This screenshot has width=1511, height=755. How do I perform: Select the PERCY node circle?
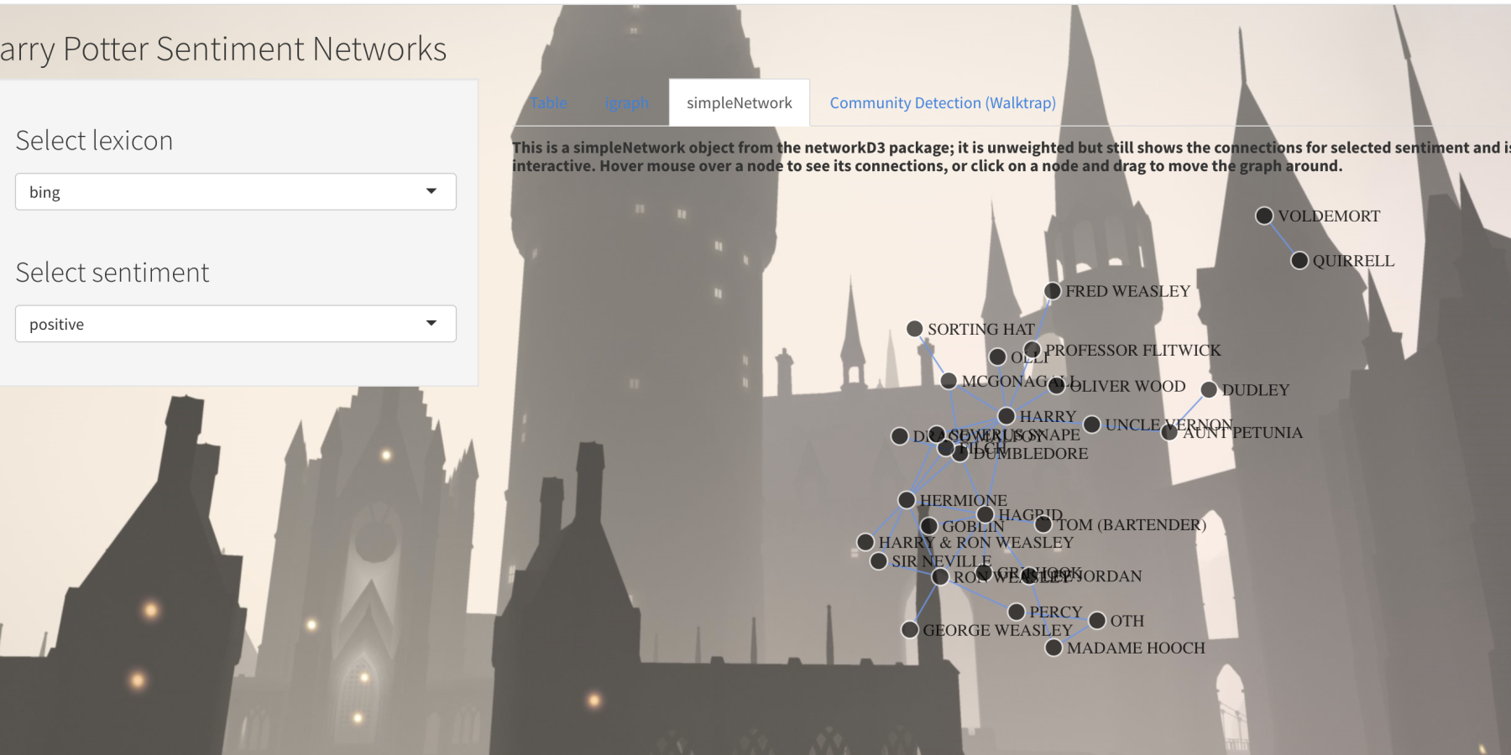1017,612
